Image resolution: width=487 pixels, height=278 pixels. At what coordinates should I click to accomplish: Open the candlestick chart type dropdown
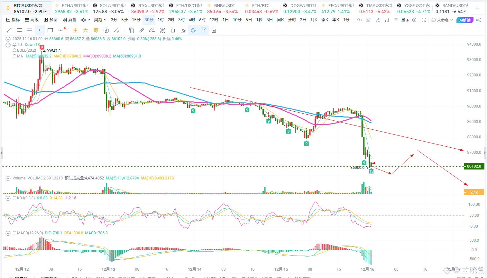tap(86, 20)
